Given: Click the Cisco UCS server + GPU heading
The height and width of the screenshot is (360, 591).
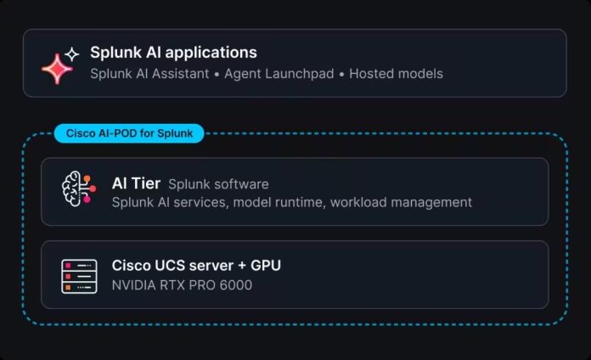Looking at the screenshot, I should click(196, 266).
